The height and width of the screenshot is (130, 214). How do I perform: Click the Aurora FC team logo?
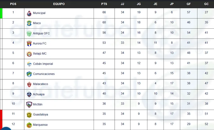[x=29, y=43]
